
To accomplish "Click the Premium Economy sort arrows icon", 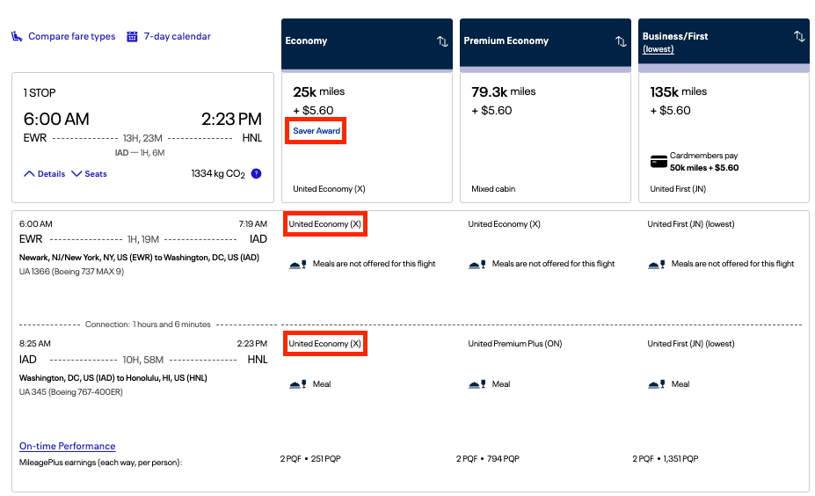I will pyautogui.click(x=621, y=41).
